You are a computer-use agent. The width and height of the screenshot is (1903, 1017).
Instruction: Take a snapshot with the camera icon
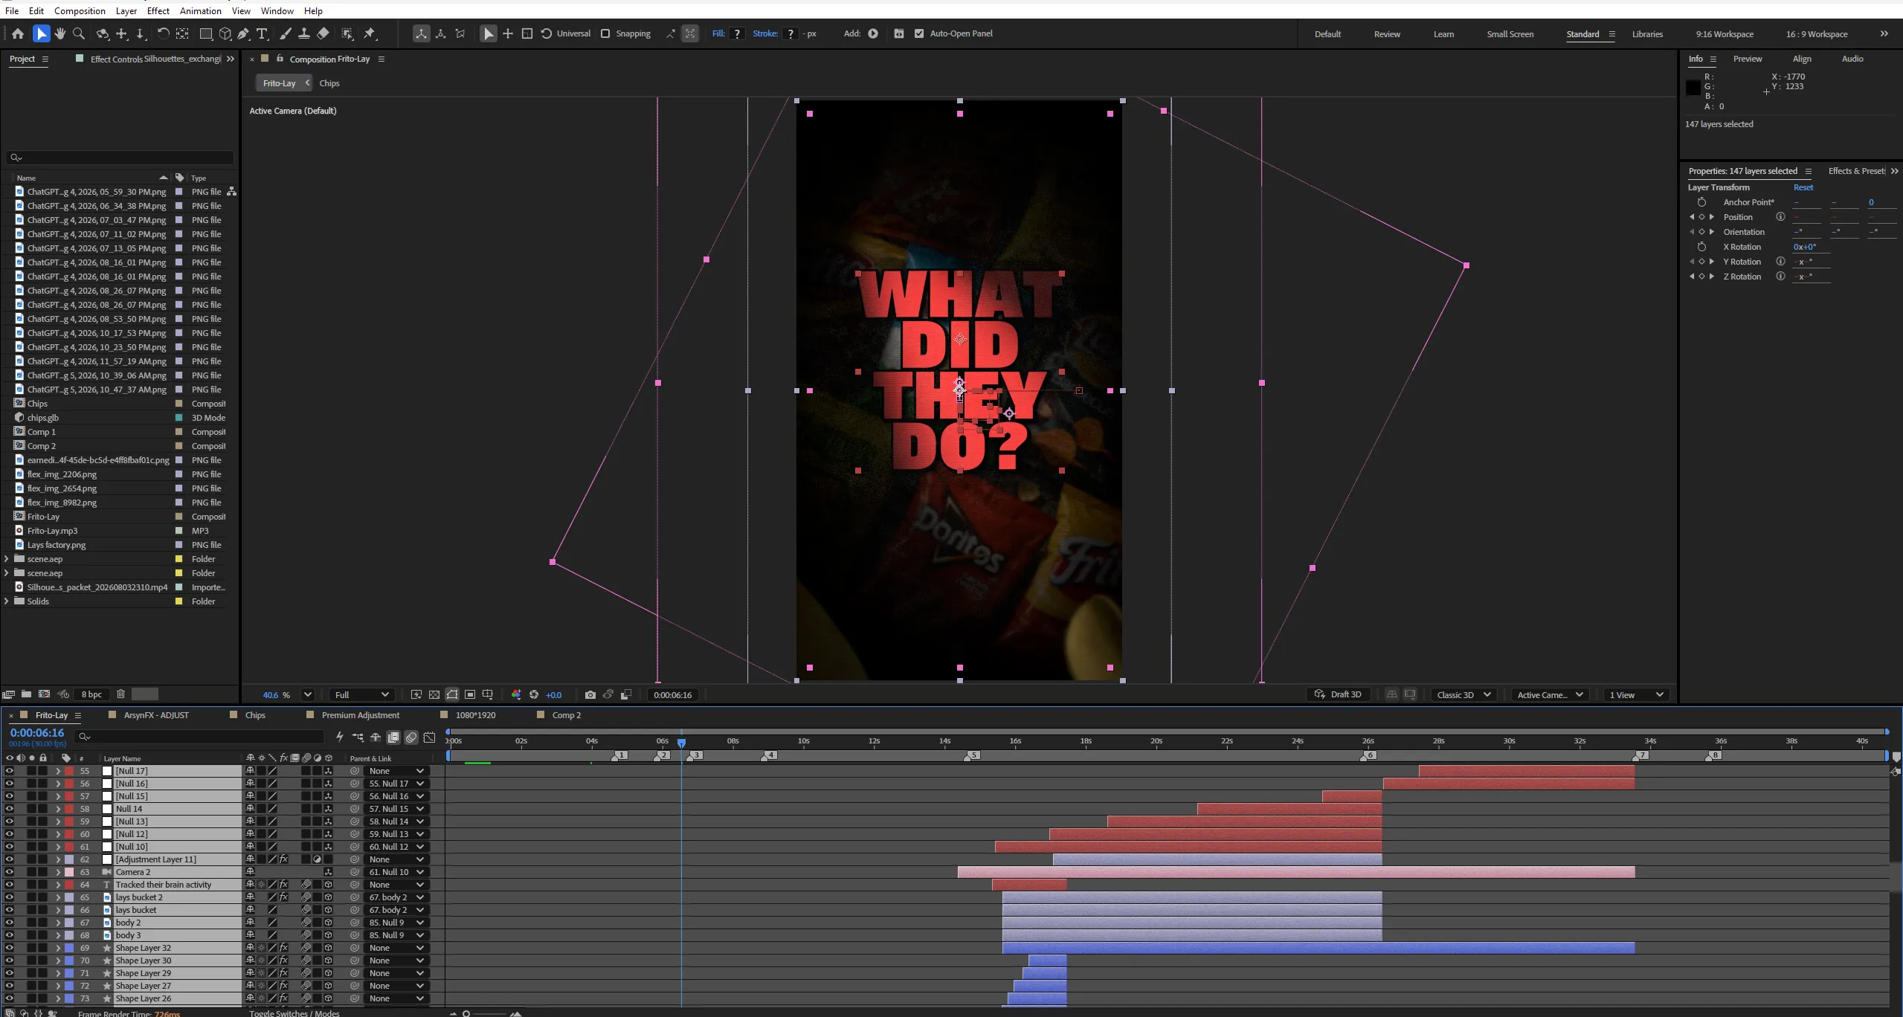(x=590, y=695)
